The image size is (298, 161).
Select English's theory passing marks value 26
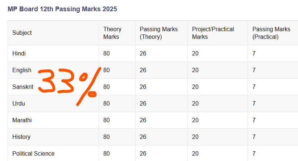143,70
